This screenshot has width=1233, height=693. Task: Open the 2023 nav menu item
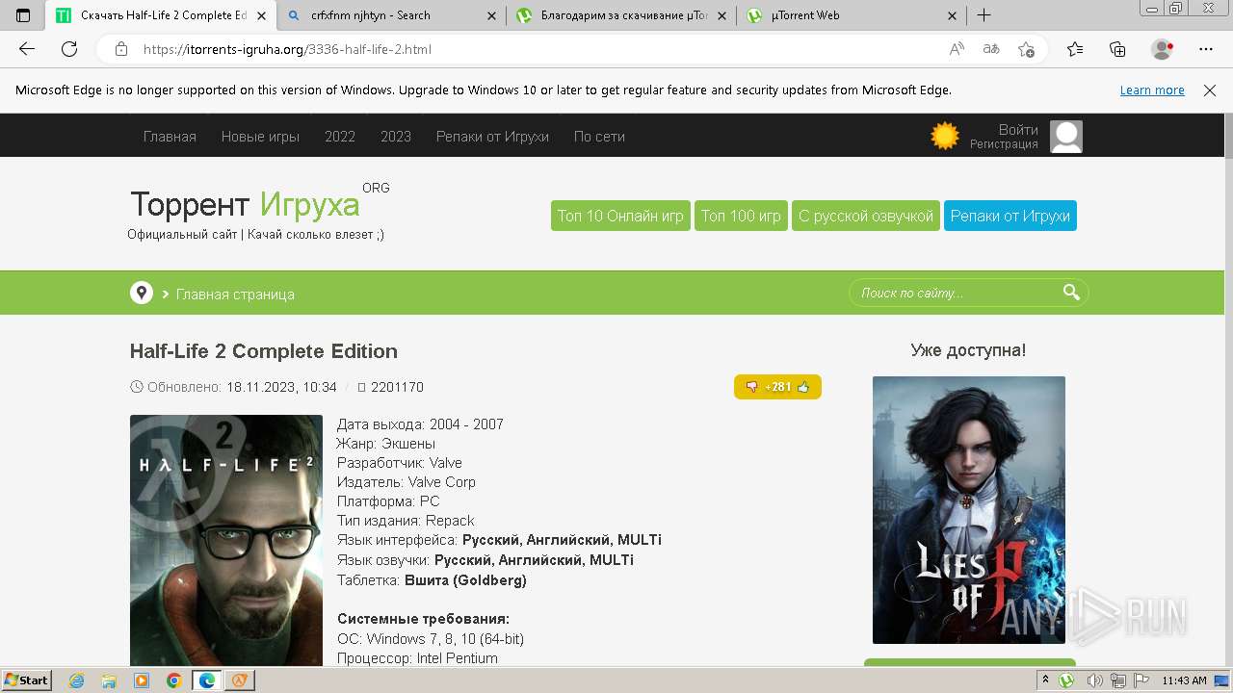tap(396, 137)
